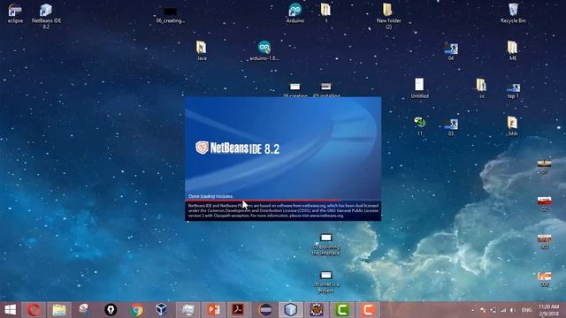566x318 pixels.
Task: Select the desktop thumbnail labeled 02
Action: [x=545, y=204]
